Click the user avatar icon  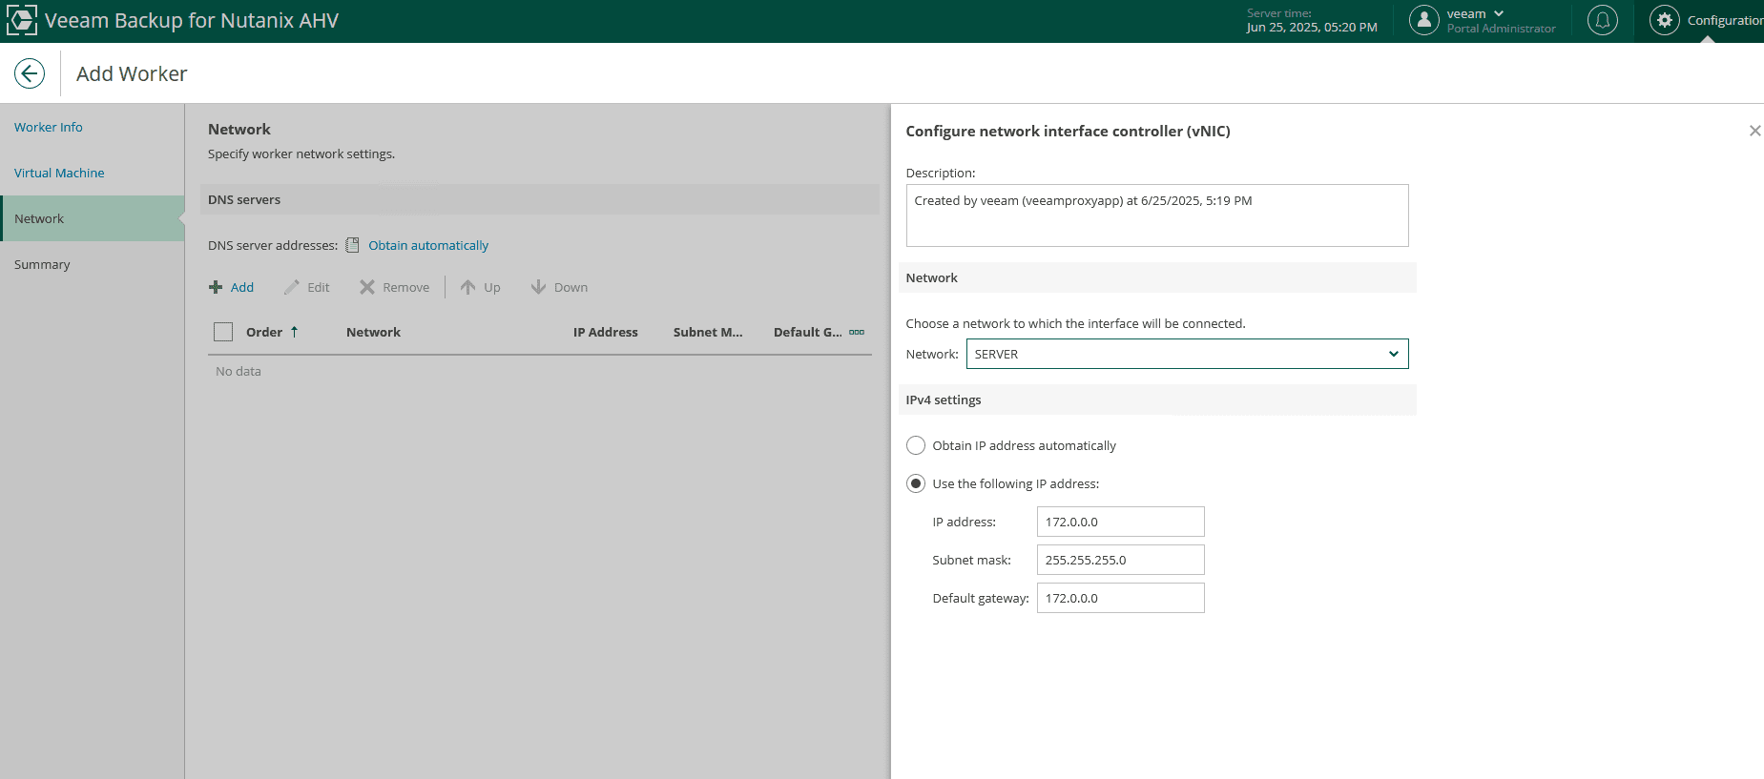coord(1423,20)
